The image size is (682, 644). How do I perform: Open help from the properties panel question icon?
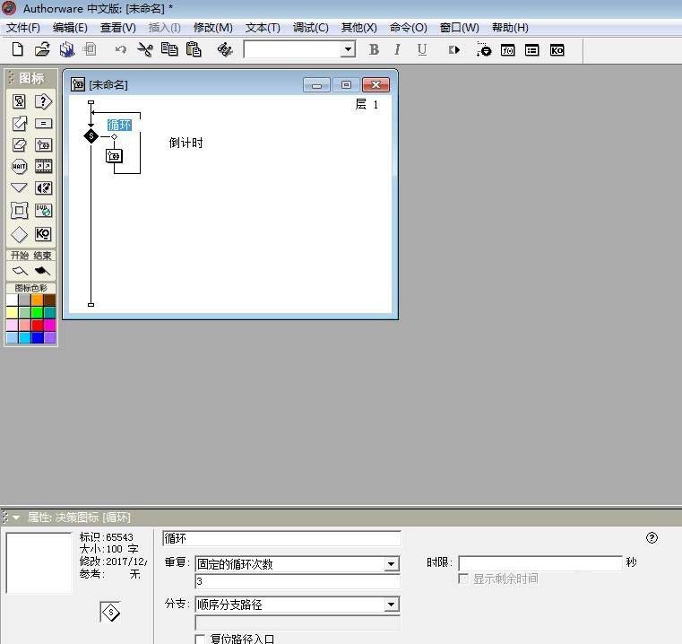[x=652, y=538]
